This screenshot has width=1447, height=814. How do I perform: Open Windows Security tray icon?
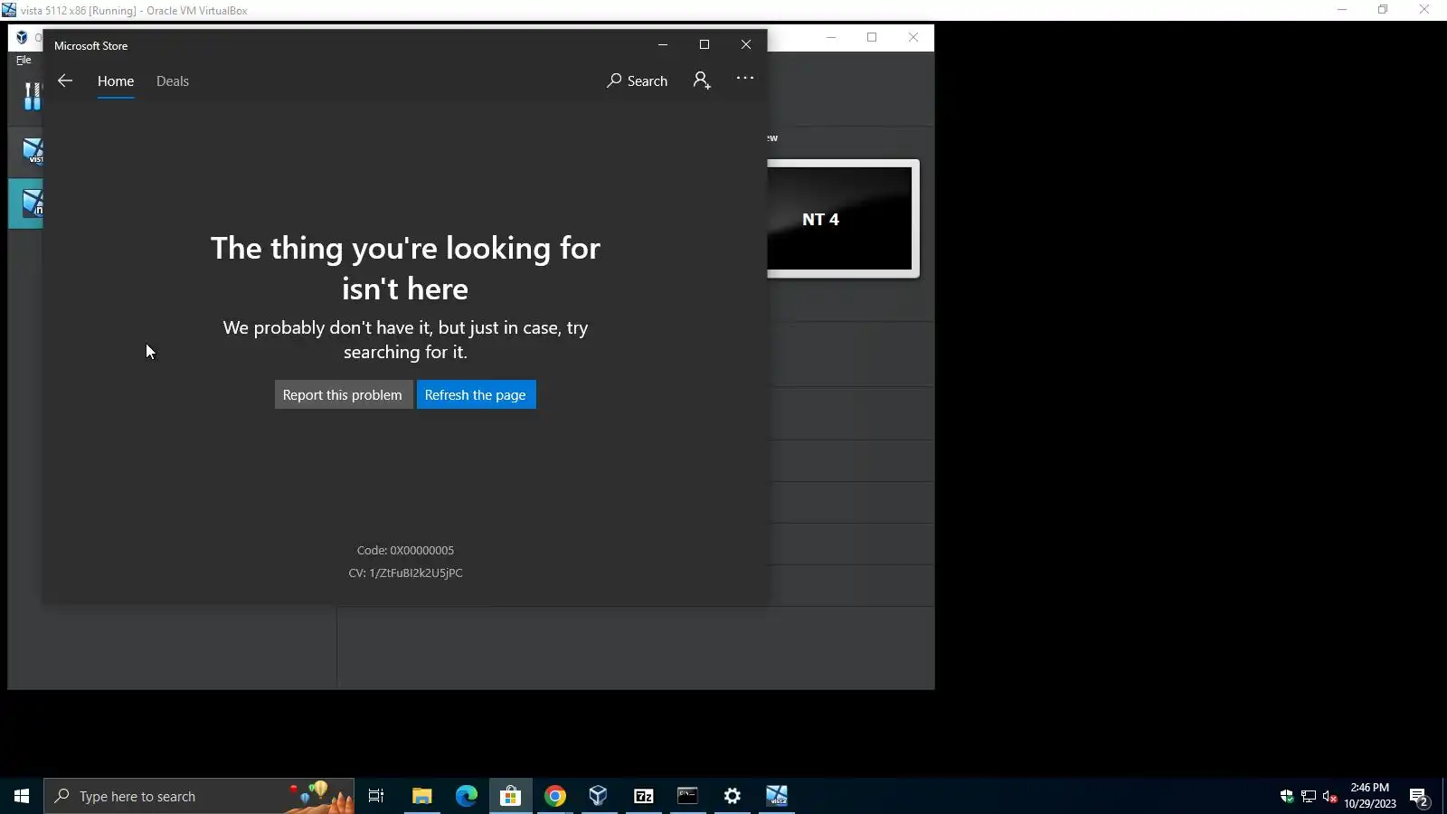1287,796
